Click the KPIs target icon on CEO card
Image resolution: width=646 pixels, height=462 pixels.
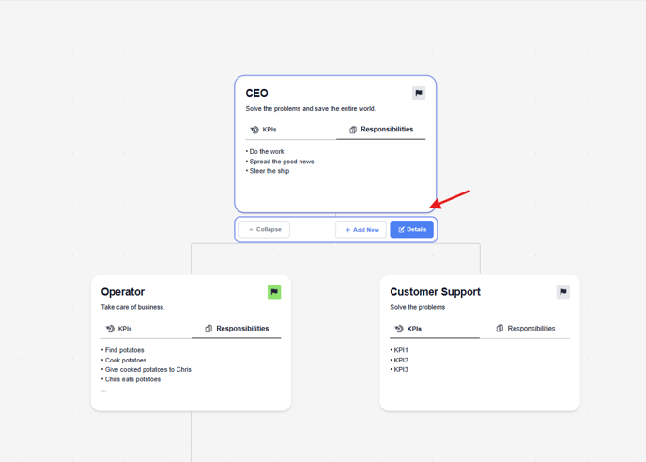(x=254, y=130)
